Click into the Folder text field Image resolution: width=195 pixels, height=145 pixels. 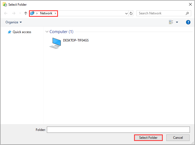[118, 130]
